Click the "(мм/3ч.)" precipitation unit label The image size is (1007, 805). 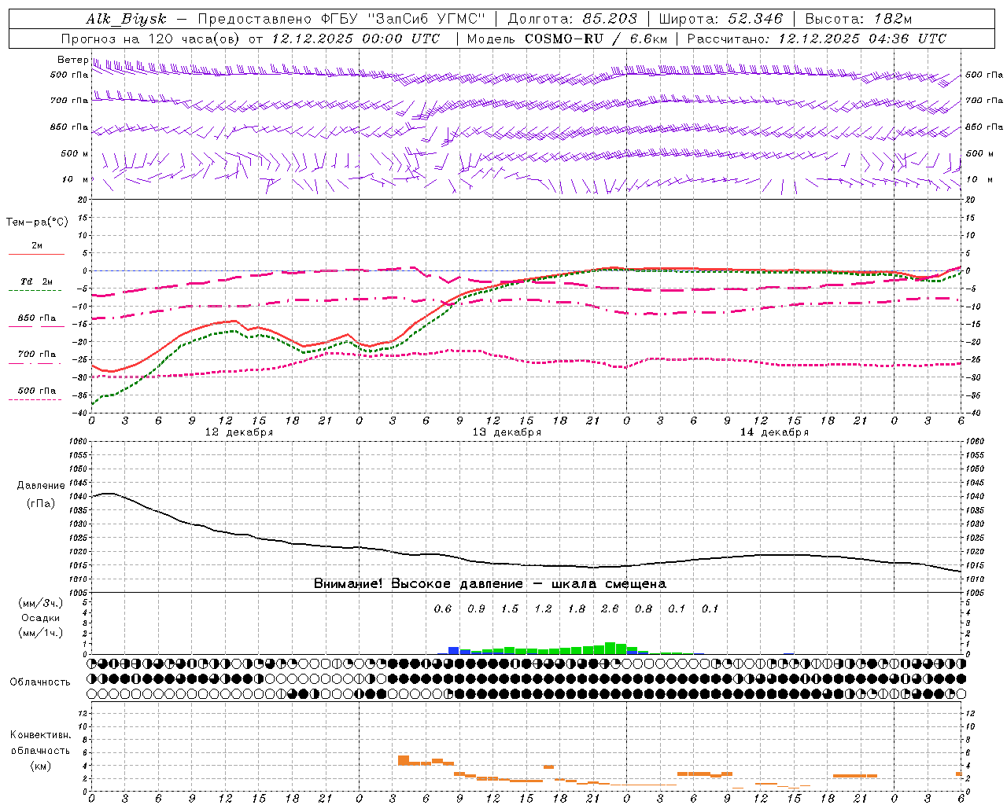pyautogui.click(x=41, y=603)
